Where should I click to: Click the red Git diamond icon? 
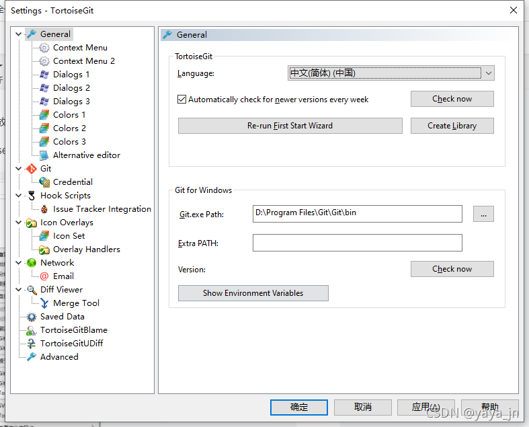tap(32, 169)
